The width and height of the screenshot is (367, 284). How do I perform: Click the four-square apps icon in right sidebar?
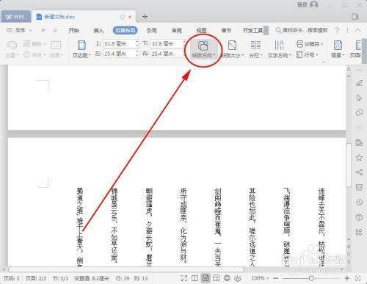click(359, 232)
